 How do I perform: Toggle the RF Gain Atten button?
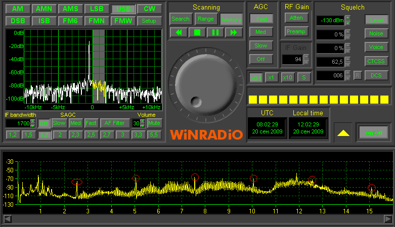[296, 18]
